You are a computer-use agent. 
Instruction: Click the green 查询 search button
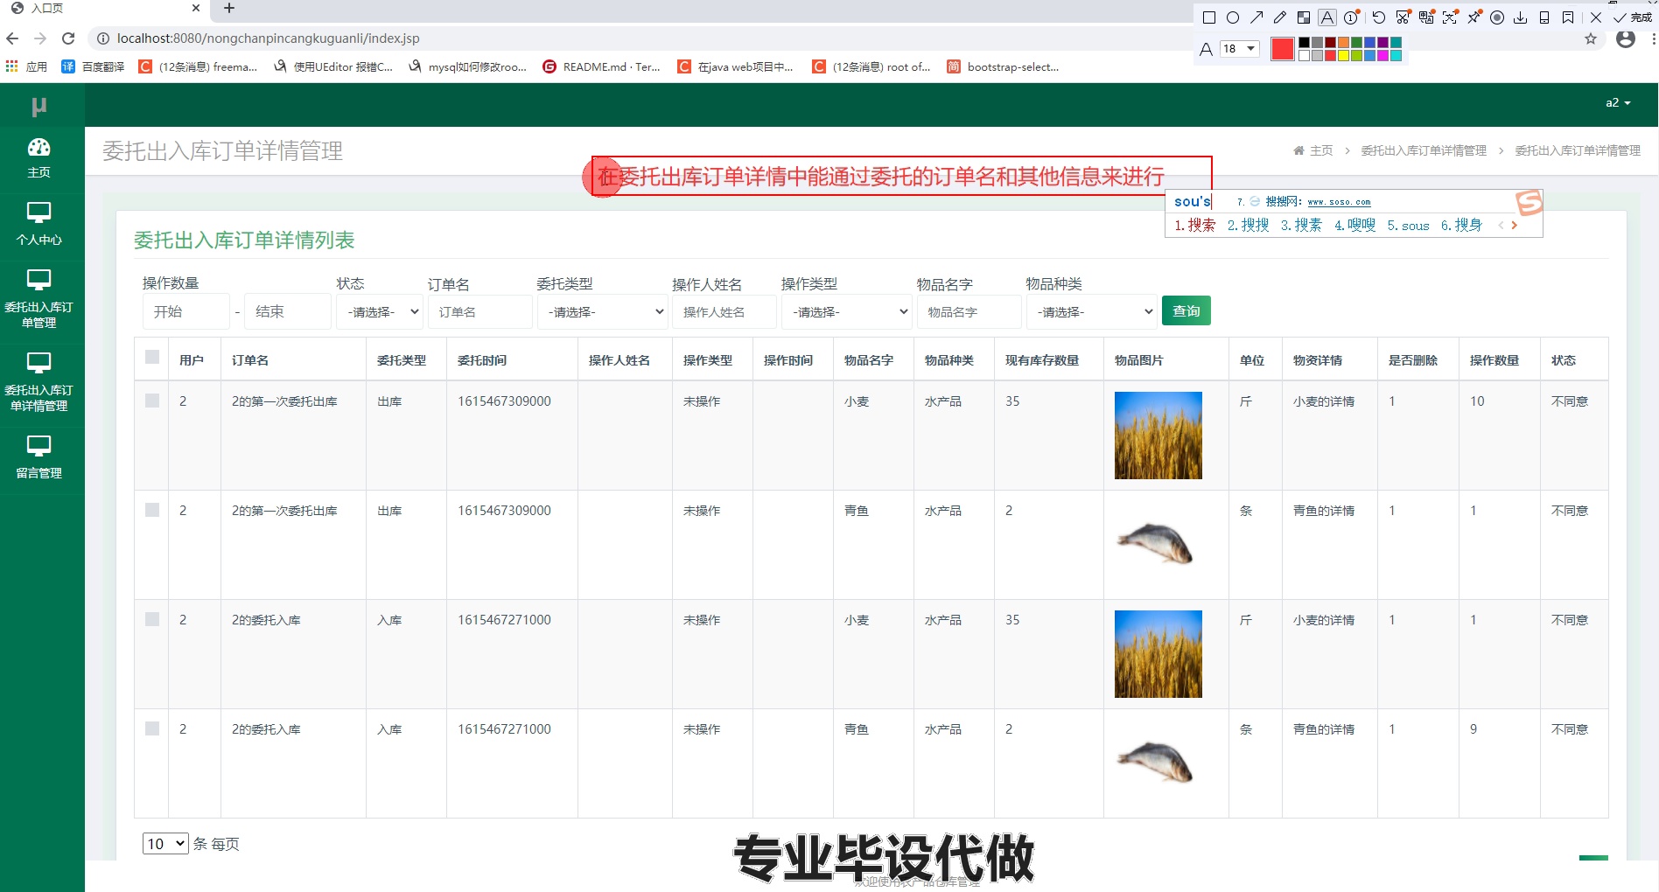tap(1186, 310)
